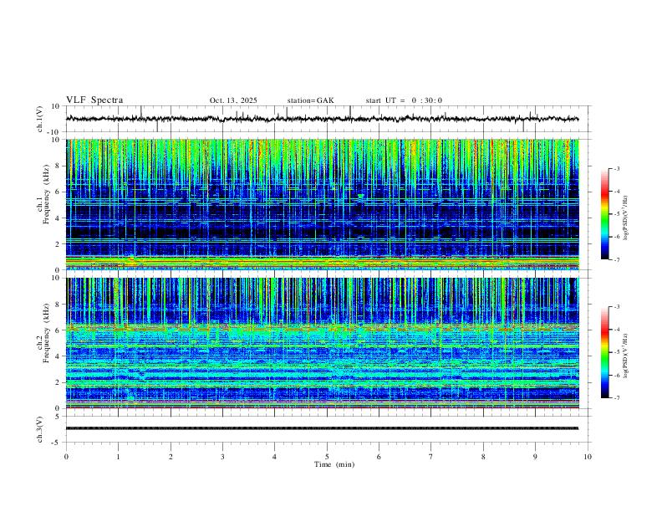The width and height of the screenshot is (662, 512).
Task: Select the date "Oct. 13, 2025"
Action: (233, 100)
